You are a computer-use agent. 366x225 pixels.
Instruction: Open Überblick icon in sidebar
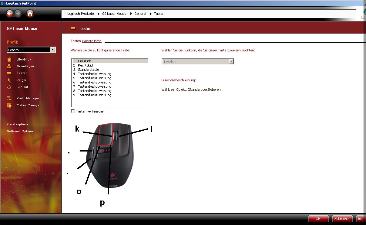9,60
